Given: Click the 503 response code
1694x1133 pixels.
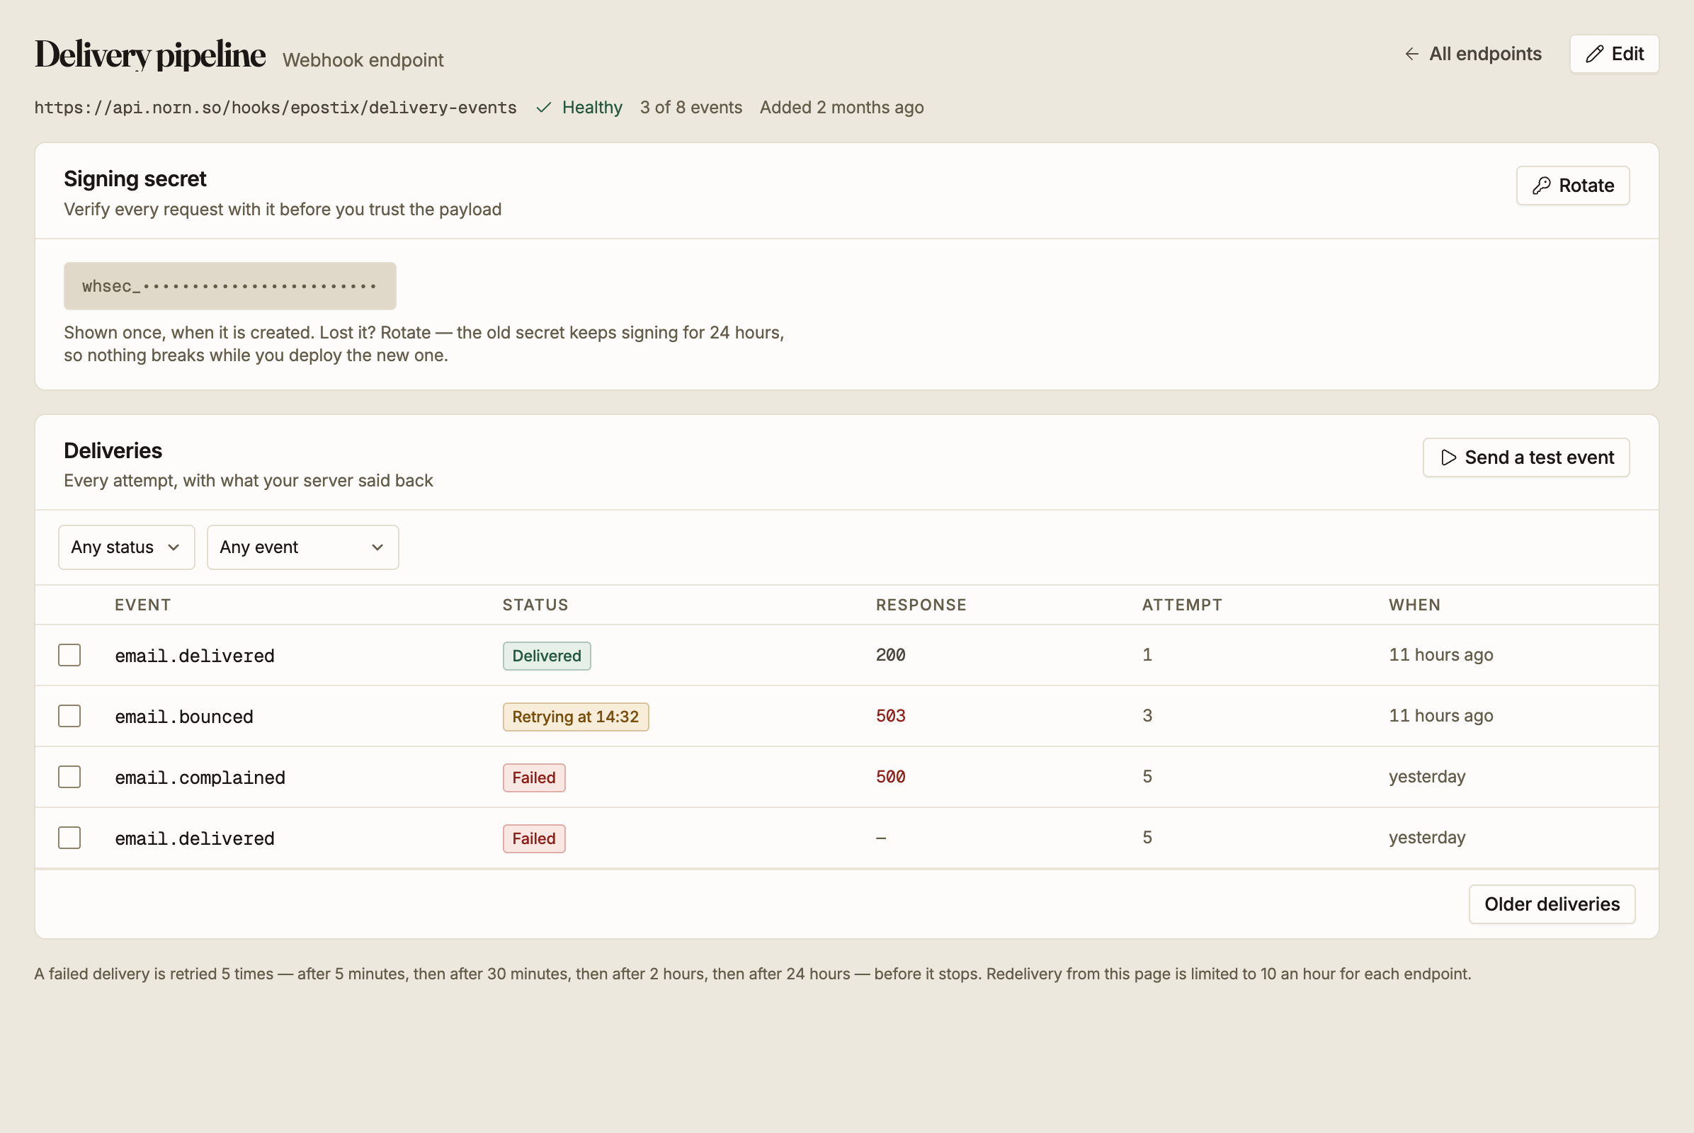Looking at the screenshot, I should pyautogui.click(x=890, y=715).
